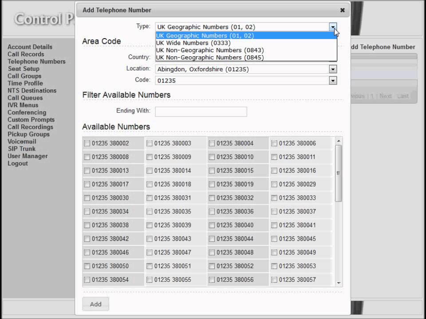The width and height of the screenshot is (426, 319).
Task: Open Code combo box showing 01235
Action: (x=246, y=81)
